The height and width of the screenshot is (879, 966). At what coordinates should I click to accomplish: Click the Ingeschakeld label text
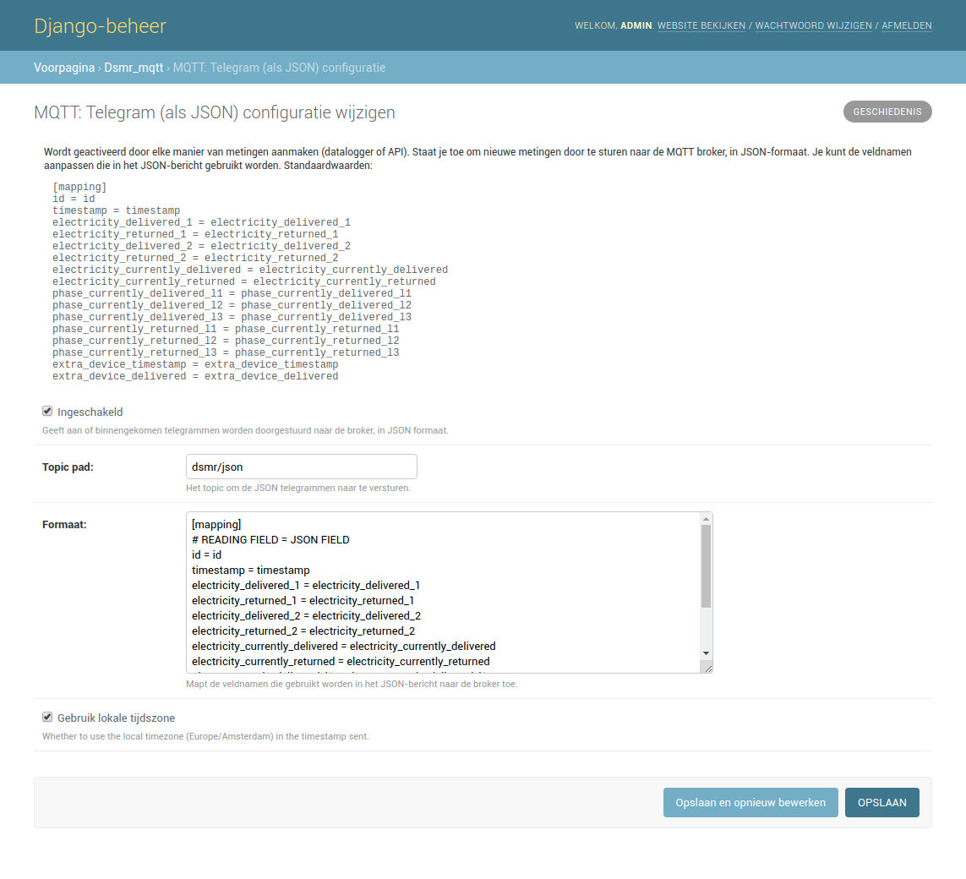coord(90,412)
